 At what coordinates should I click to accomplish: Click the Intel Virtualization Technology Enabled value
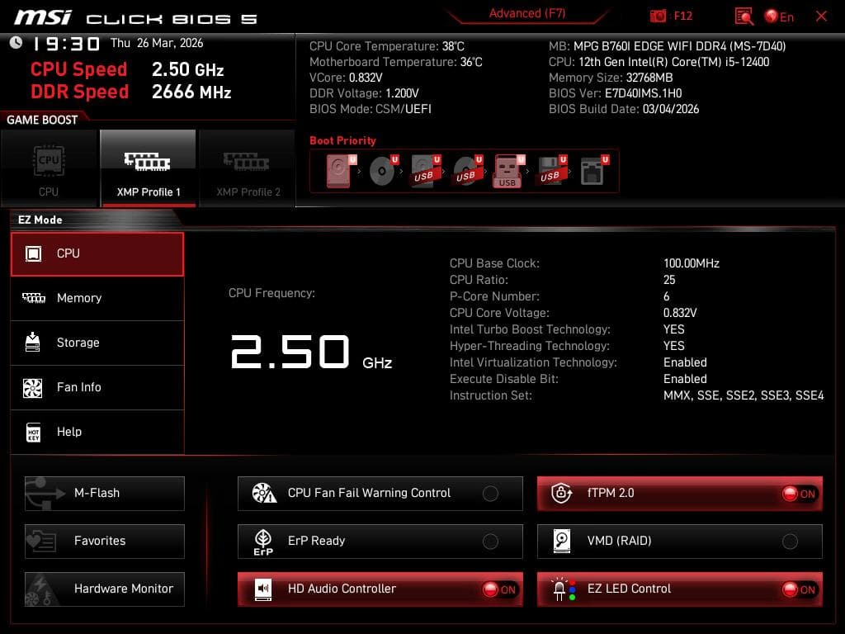coord(685,362)
